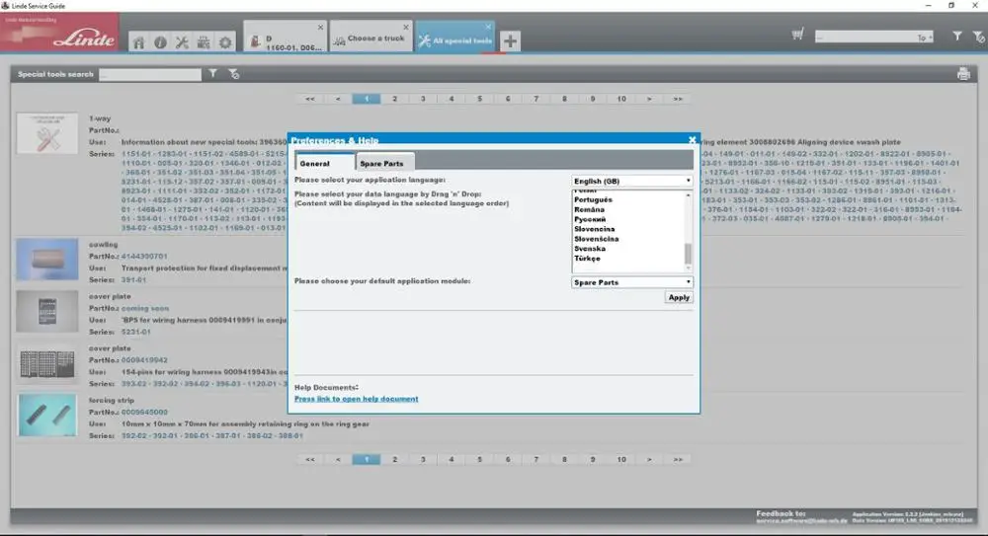Screen dimensions: 988x536
Task: Click the language list scrollbar thumb
Action: coord(689,255)
